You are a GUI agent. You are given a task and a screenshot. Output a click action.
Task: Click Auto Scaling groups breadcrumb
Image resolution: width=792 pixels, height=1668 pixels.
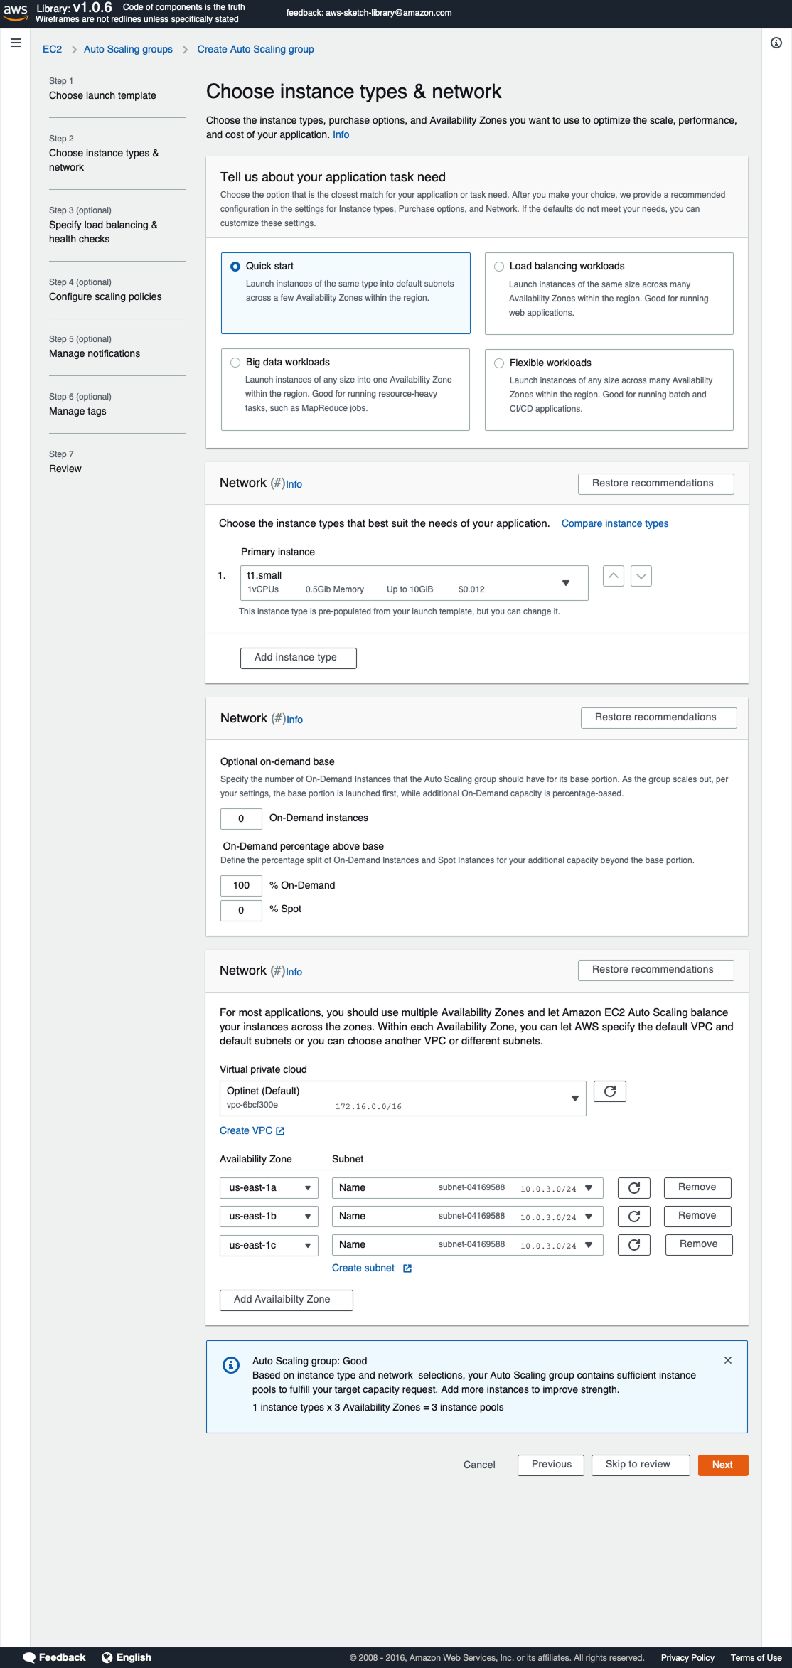pos(128,49)
